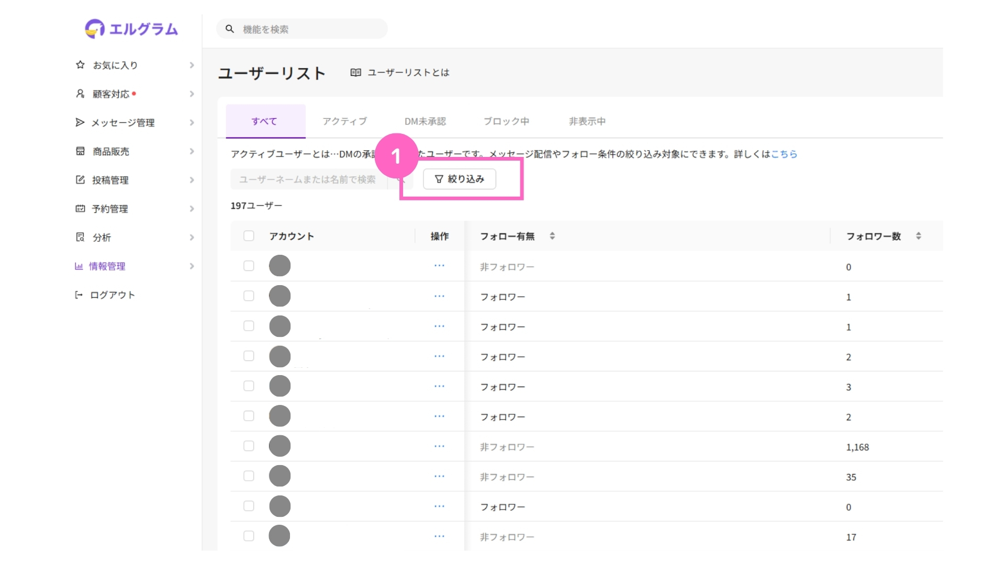The width and height of the screenshot is (1005, 565).
Task: Expand the 情報管理 menu chevron
Action: (x=192, y=266)
